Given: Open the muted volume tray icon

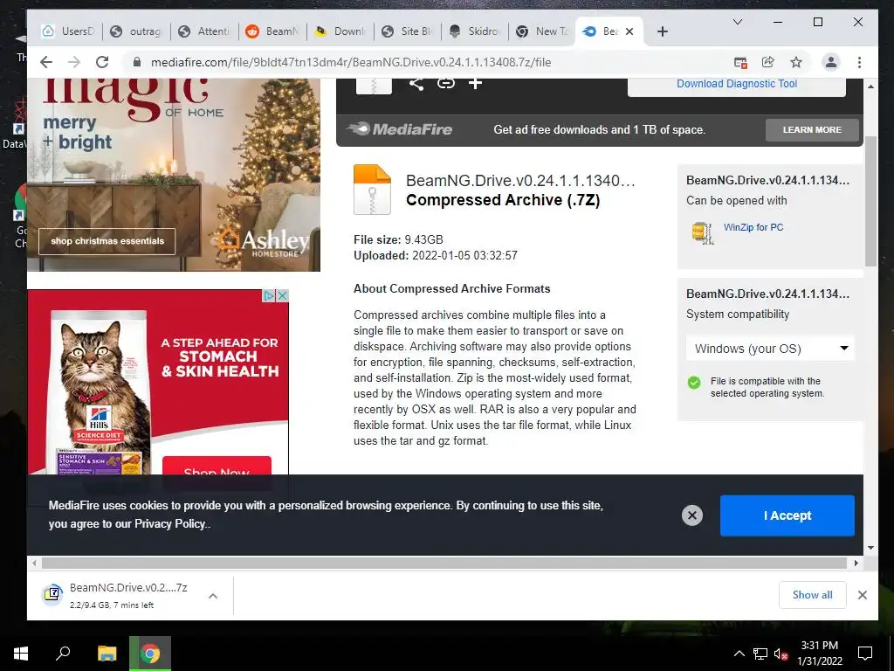Looking at the screenshot, I should tap(781, 654).
